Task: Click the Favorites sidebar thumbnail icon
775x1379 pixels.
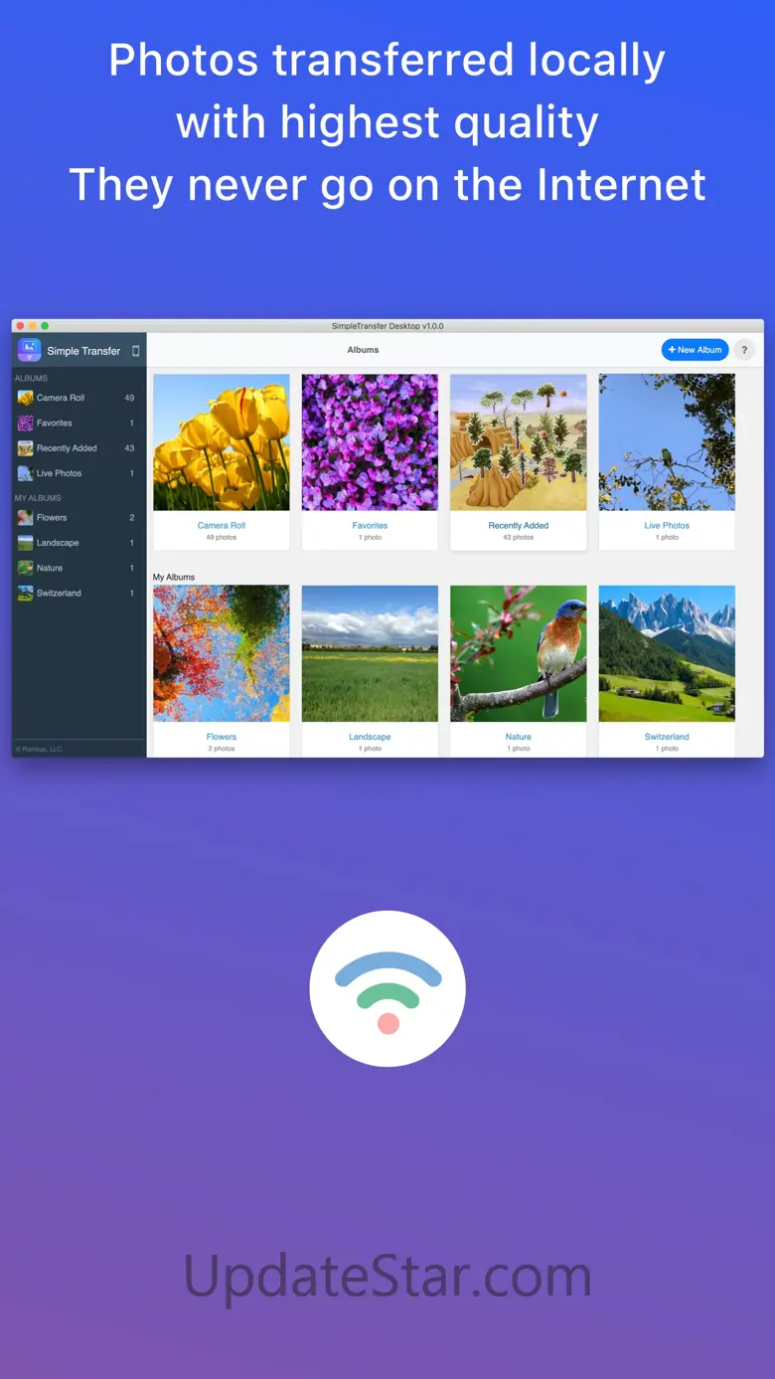Action: pos(25,423)
